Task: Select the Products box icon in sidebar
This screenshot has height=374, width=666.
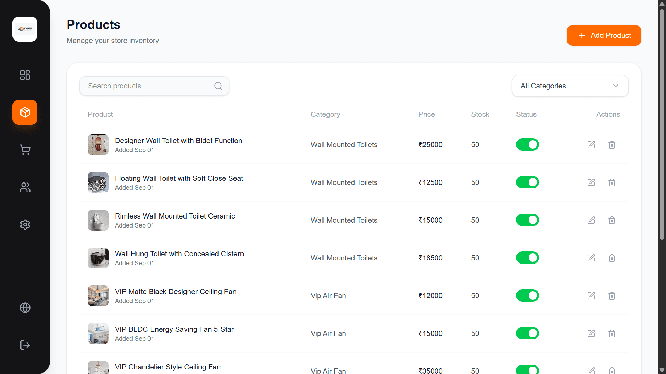Action: tap(25, 112)
